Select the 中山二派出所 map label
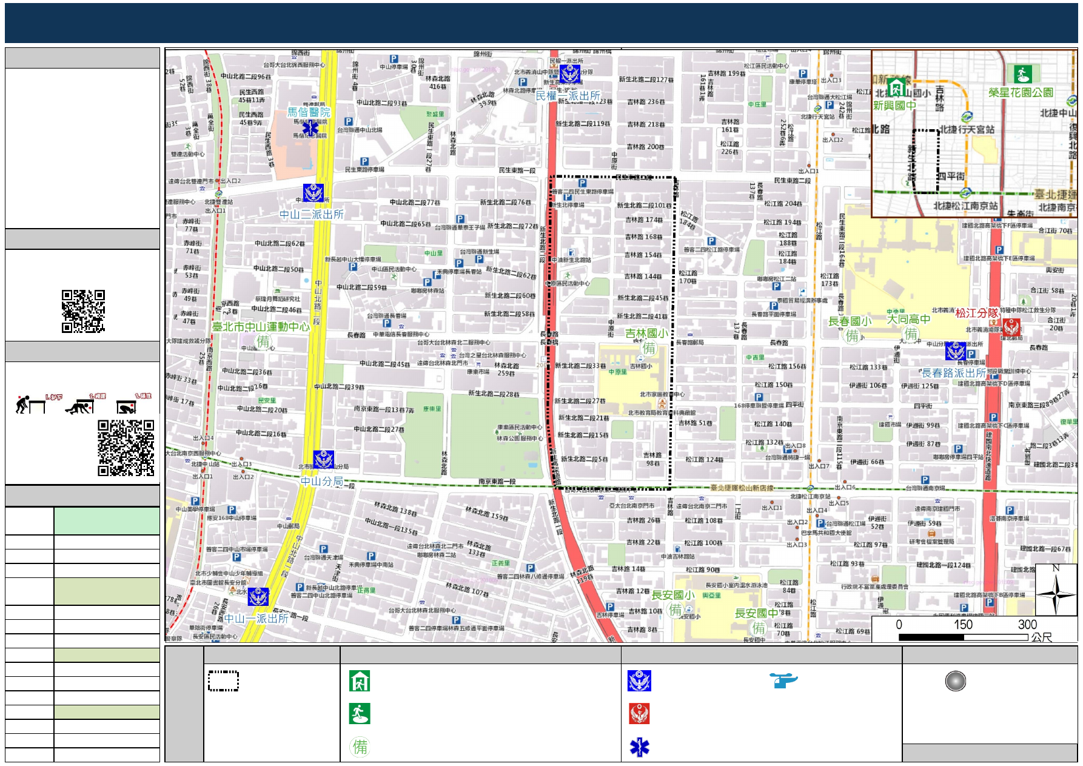The image size is (1083, 766). pyautogui.click(x=311, y=214)
